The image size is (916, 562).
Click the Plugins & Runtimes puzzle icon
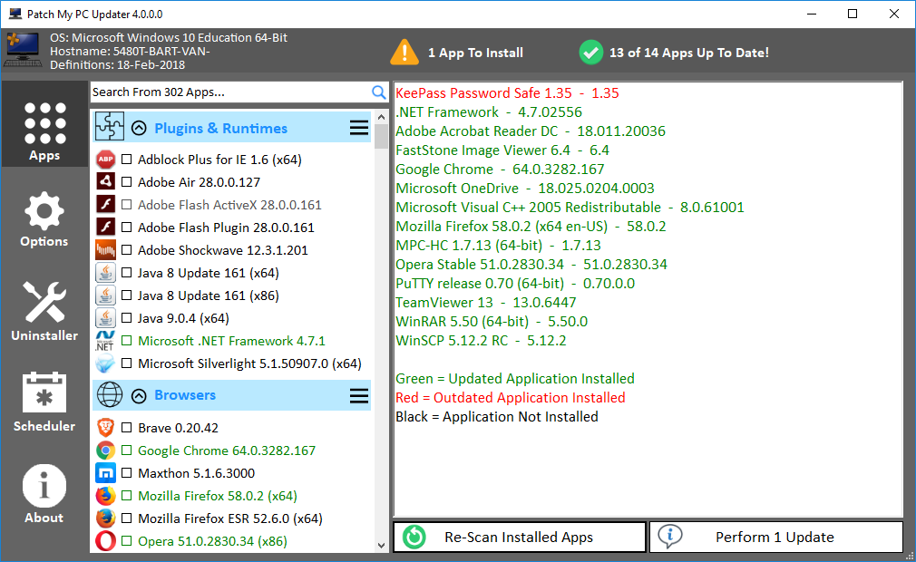pyautogui.click(x=110, y=127)
